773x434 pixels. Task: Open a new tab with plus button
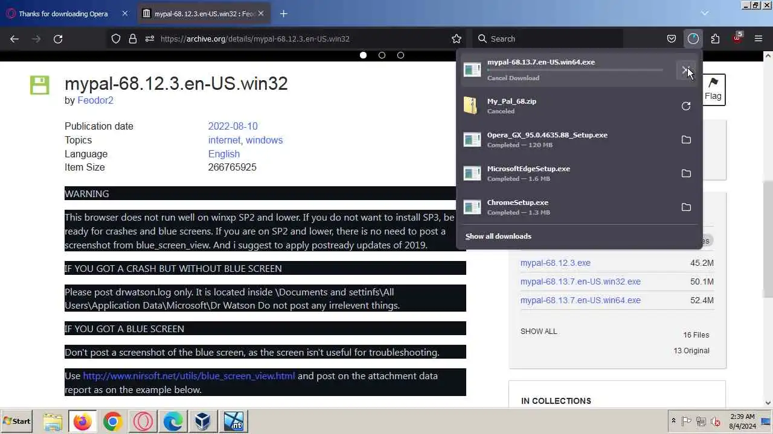pos(283,13)
